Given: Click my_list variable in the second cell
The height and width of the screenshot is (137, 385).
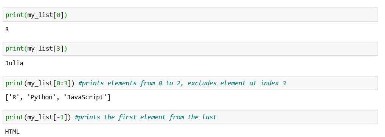Looking at the screenshot, I should 40,49.
